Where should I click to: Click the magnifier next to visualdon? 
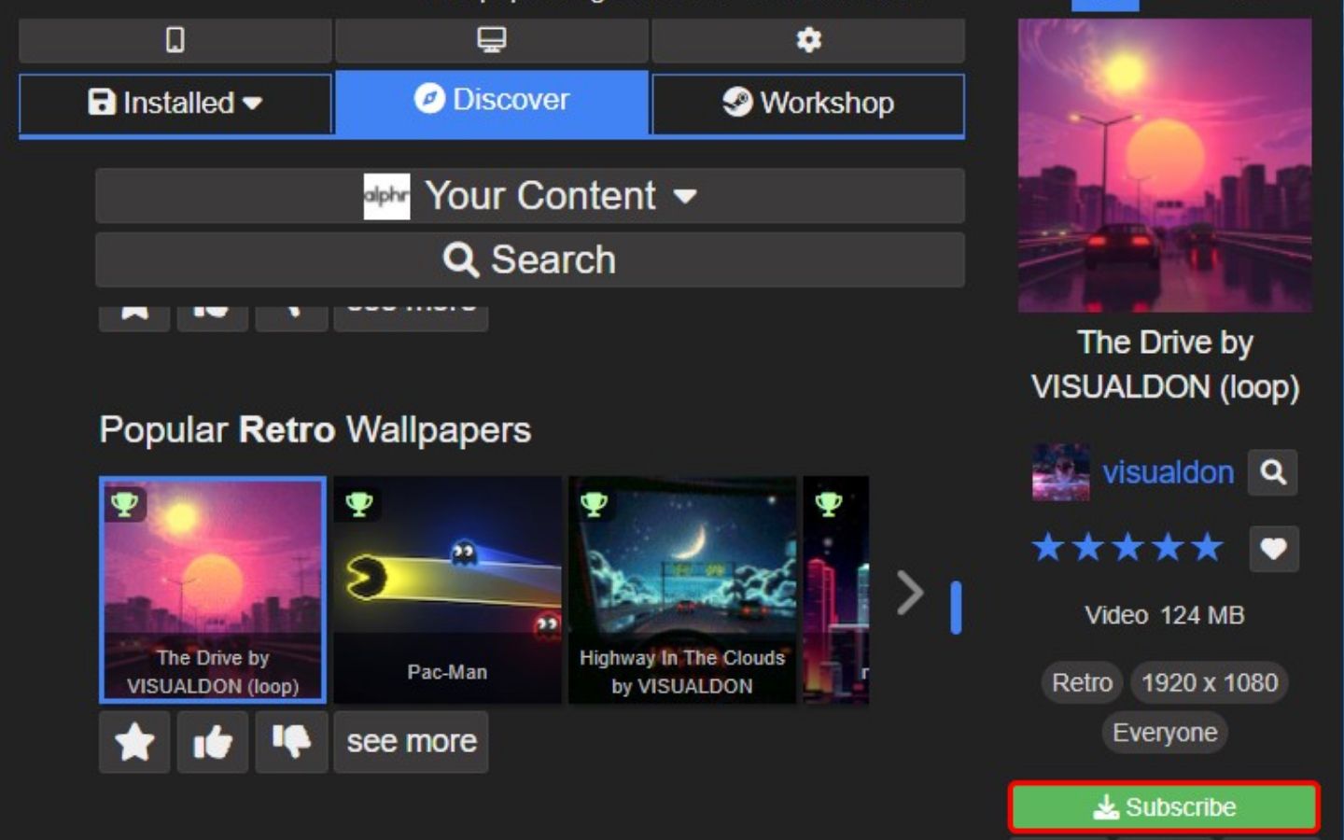tap(1273, 472)
